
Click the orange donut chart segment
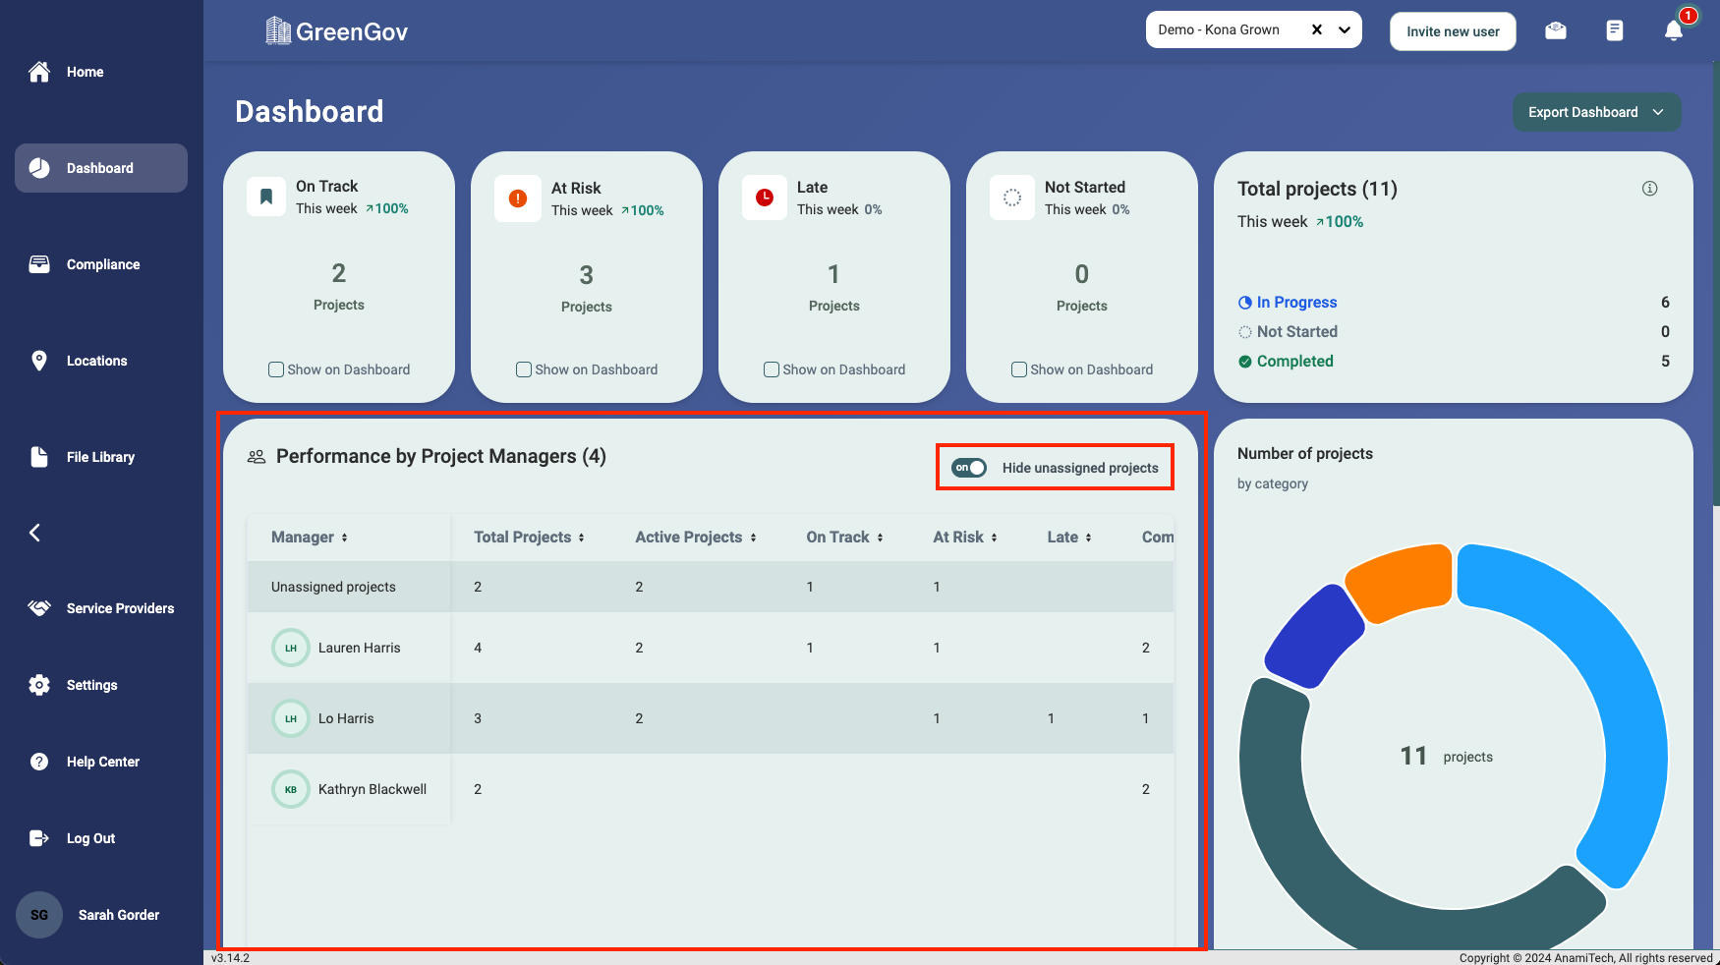pyautogui.click(x=1400, y=583)
